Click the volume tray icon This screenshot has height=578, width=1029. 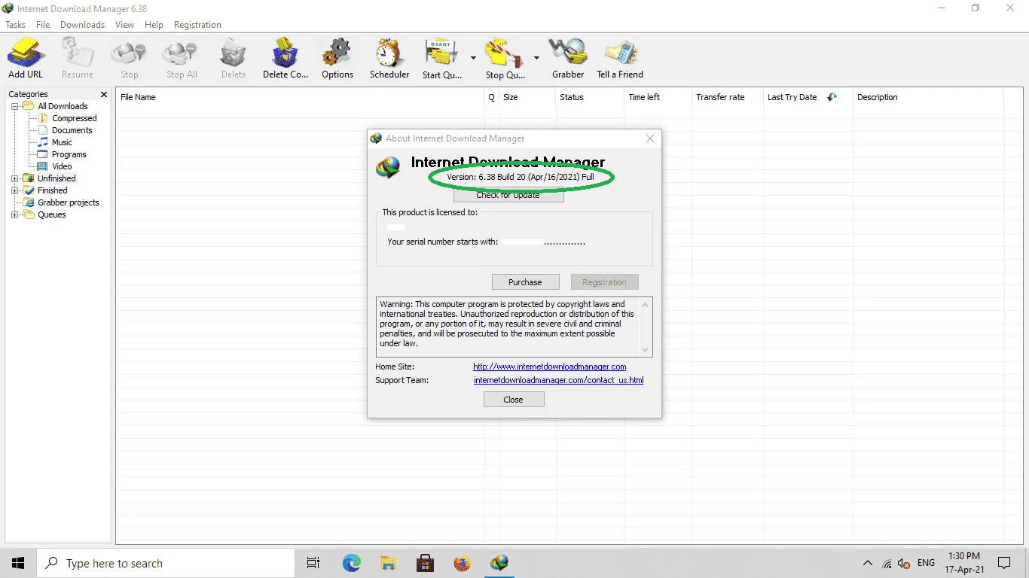[x=904, y=563]
